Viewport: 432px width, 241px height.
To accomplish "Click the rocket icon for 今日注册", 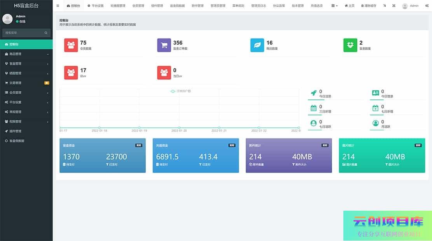I will coord(313,93).
